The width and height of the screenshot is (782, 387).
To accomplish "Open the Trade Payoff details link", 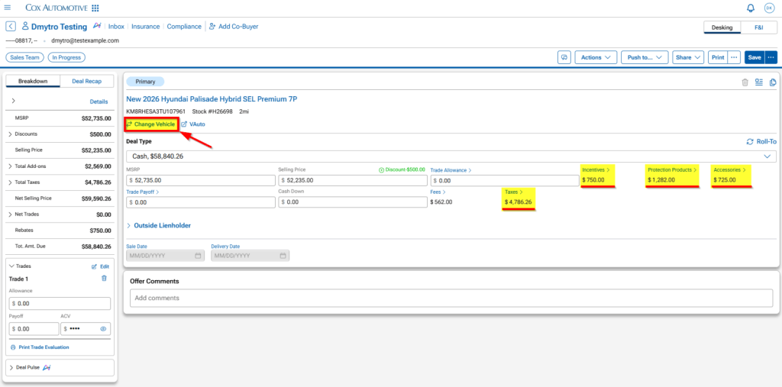I will click(143, 192).
